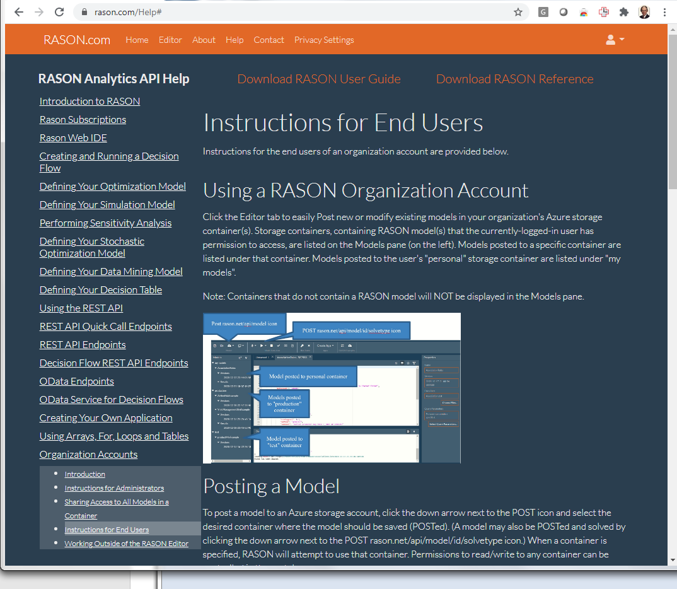677x589 pixels.
Task: Click the Chrome profile avatar
Action: click(644, 12)
